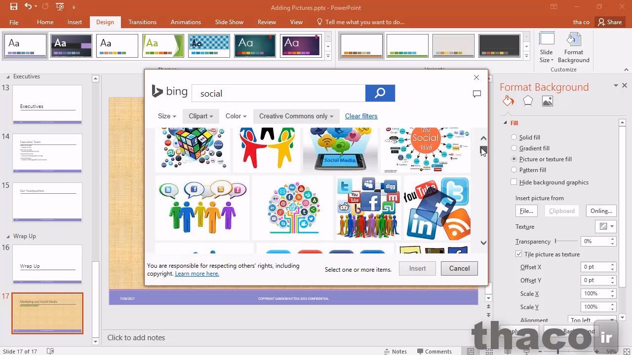632x355 pixels.
Task: Select the Solid fill radio button
Action: (x=514, y=137)
